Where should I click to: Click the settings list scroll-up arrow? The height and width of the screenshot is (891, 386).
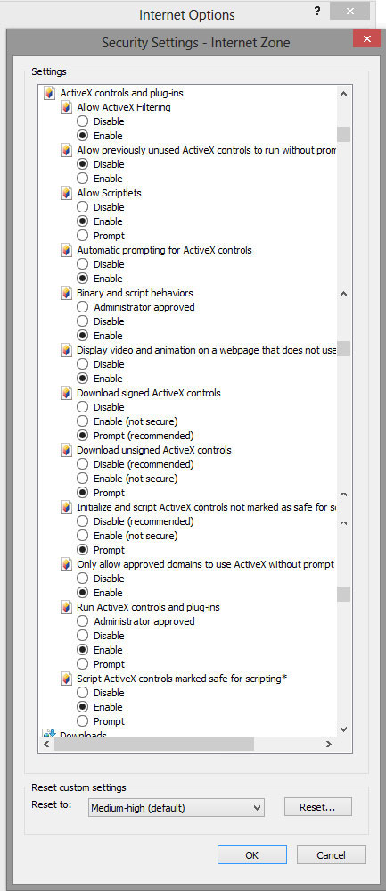[343, 93]
